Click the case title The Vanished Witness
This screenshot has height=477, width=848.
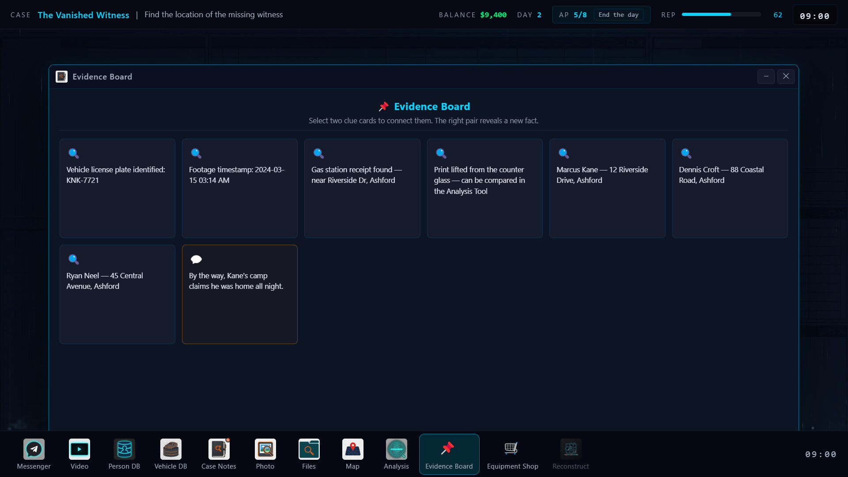click(83, 15)
